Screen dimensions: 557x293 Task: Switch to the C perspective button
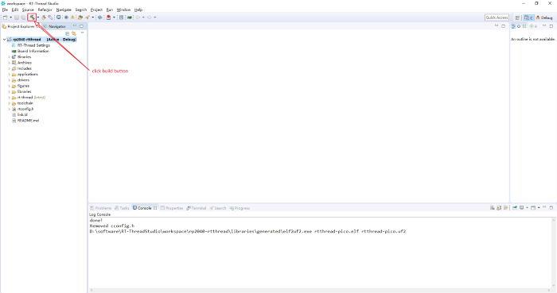528,17
